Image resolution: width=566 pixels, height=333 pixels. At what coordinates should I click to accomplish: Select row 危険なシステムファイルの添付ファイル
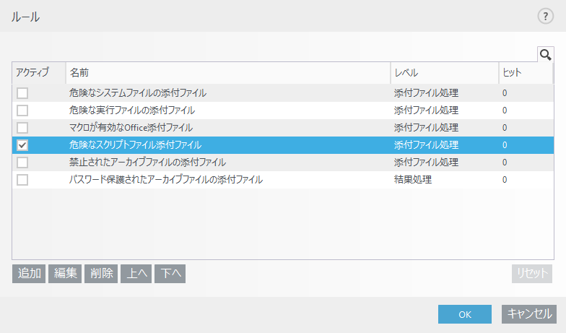283,93
